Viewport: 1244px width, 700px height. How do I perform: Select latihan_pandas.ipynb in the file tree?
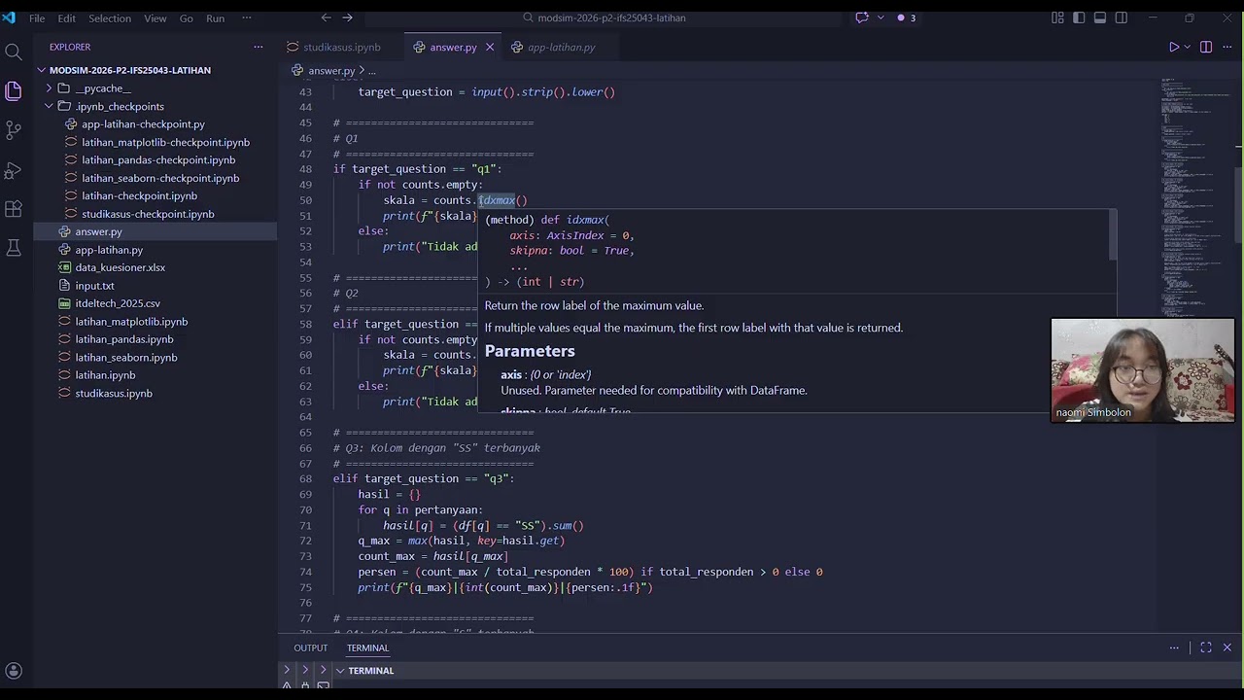click(124, 339)
